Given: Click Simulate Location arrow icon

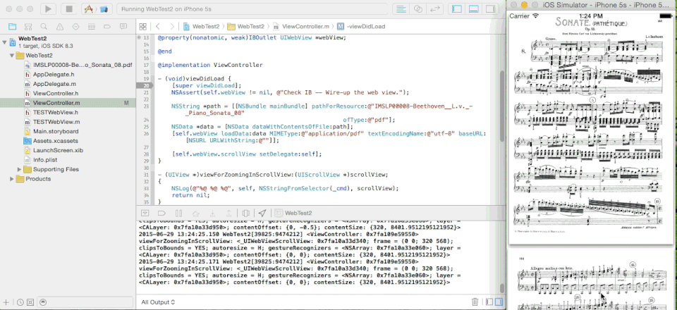Looking at the screenshot, I should point(262,213).
